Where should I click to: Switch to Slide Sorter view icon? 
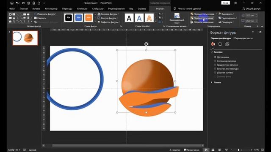click(213, 150)
